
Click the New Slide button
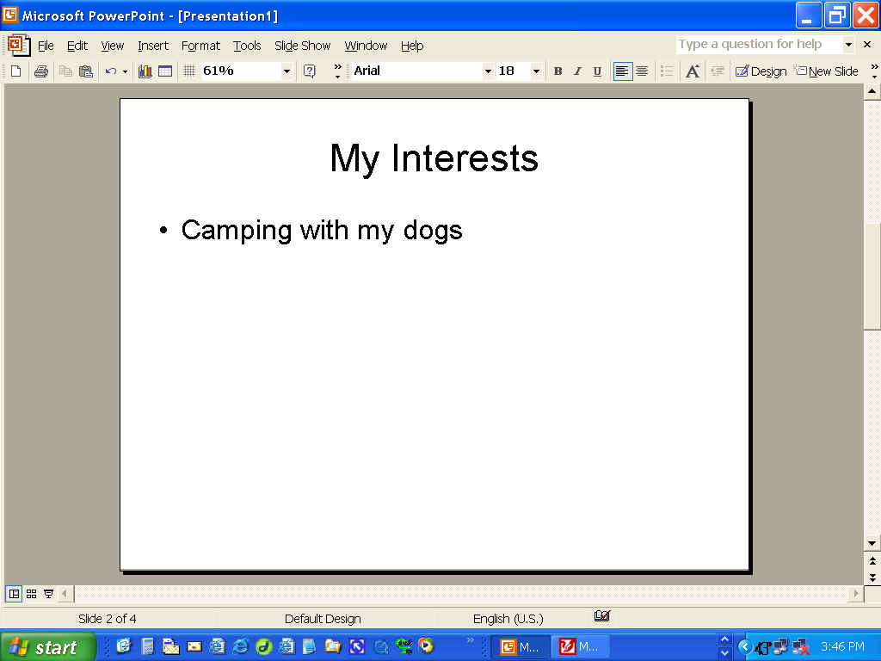coord(826,71)
